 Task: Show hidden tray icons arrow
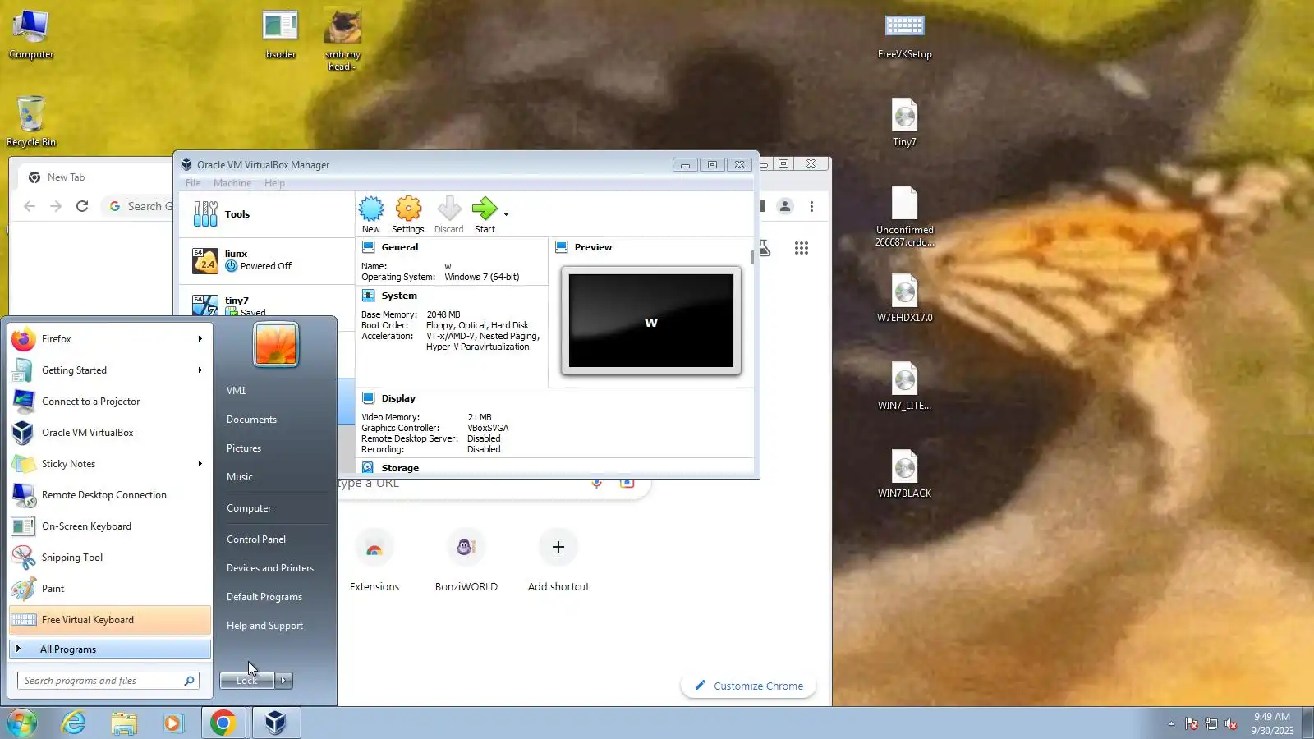pos(1171,723)
